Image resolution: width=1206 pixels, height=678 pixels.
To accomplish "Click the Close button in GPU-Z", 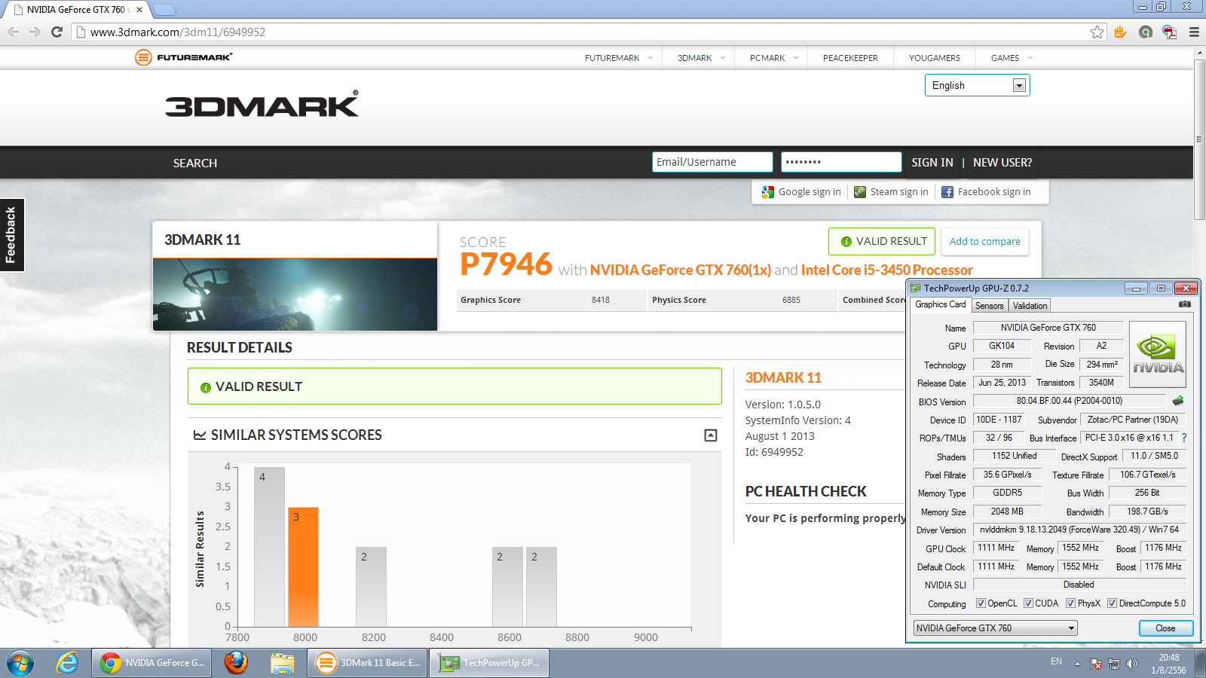I will point(1165,628).
